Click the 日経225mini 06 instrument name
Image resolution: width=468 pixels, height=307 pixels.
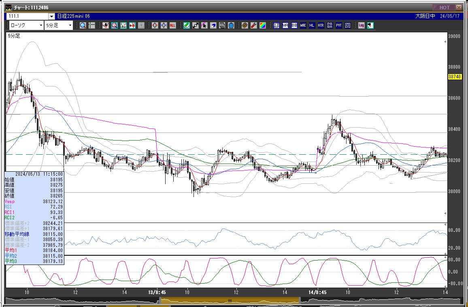(73, 16)
